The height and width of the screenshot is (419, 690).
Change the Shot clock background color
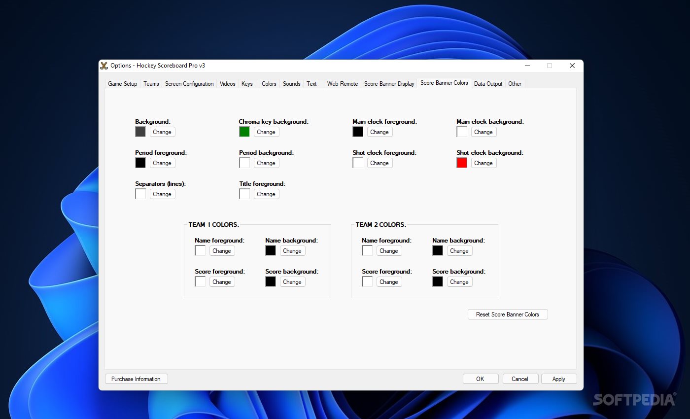coord(483,163)
